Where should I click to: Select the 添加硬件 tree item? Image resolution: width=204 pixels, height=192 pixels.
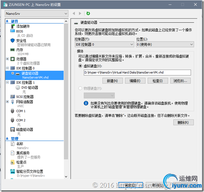(x=23, y=26)
